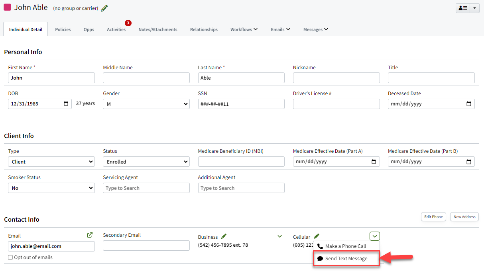
Task: Open Medicare Part A date calendar icon
Action: pyautogui.click(x=374, y=162)
